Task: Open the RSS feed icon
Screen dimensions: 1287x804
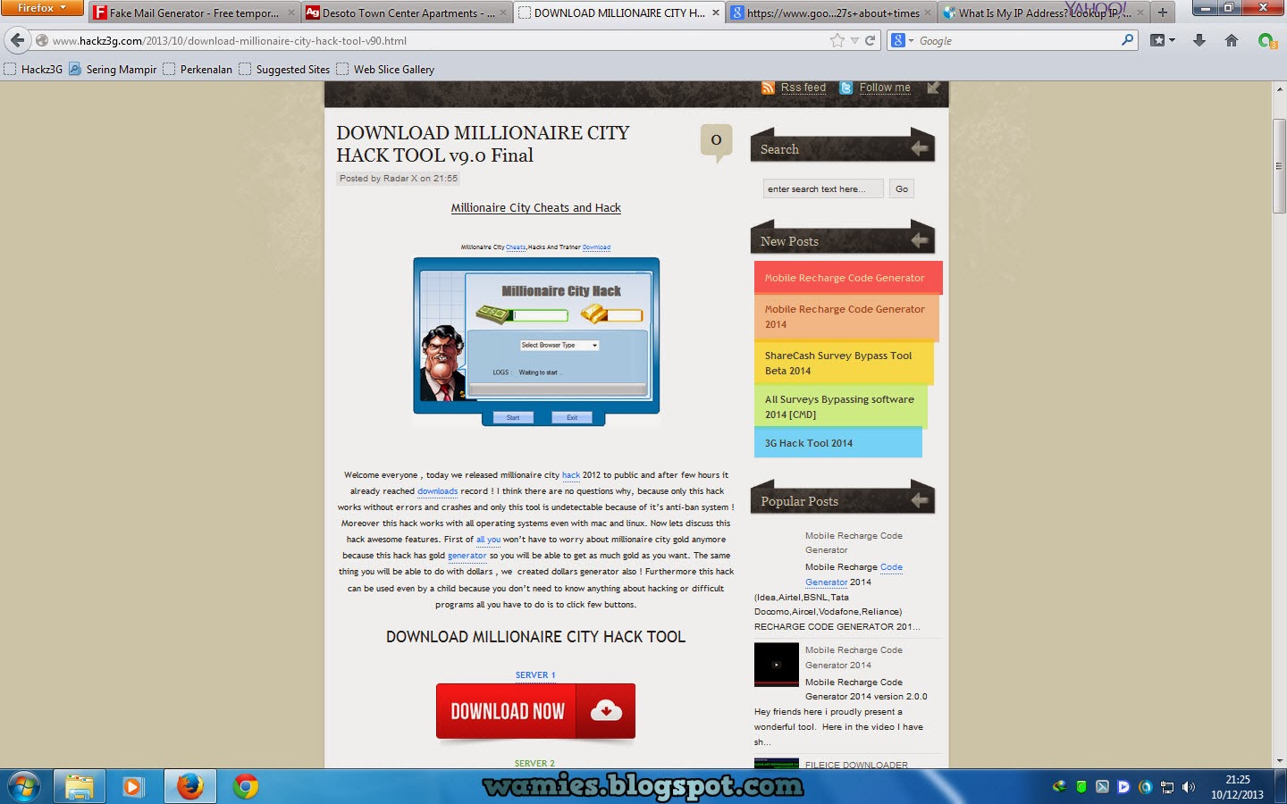Action: pos(769,88)
